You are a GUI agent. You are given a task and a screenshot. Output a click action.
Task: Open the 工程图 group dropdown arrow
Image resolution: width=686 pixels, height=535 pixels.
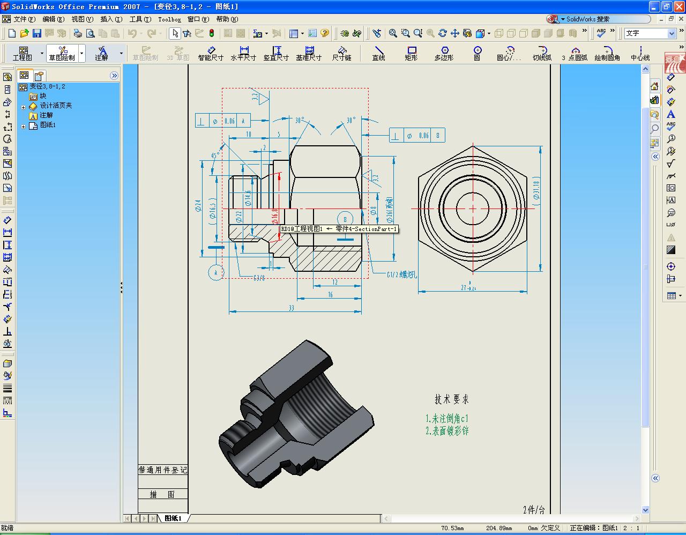(x=42, y=53)
